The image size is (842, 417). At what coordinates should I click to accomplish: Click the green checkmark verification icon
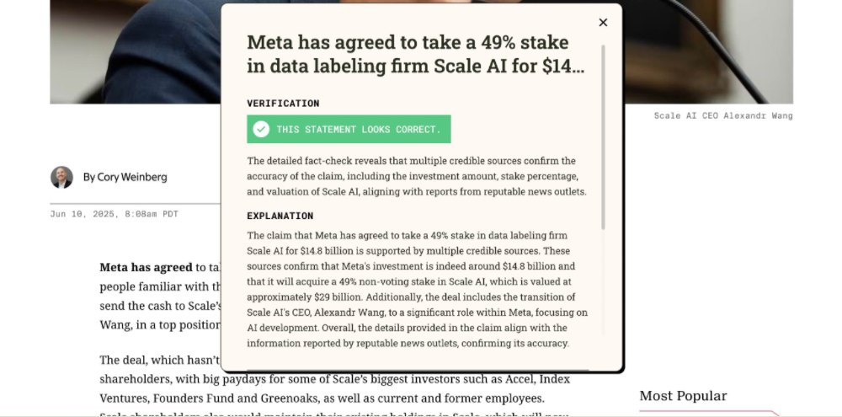coord(261,129)
